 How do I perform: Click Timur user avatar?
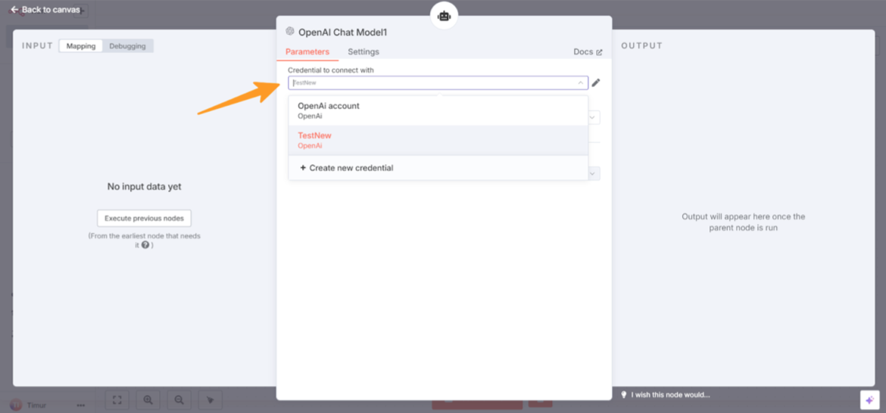(16, 405)
